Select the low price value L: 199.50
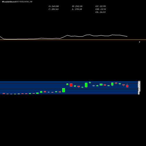The width and height of the screenshot is (146, 146). point(77,9)
